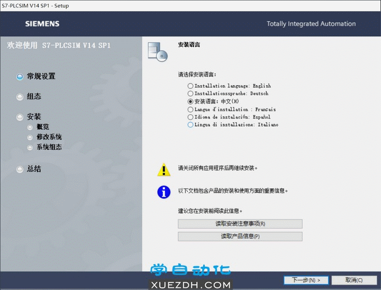Click the 欢迎使用 S7-PLCSIM V14 SP1 title
The image size is (381, 290).
point(59,46)
